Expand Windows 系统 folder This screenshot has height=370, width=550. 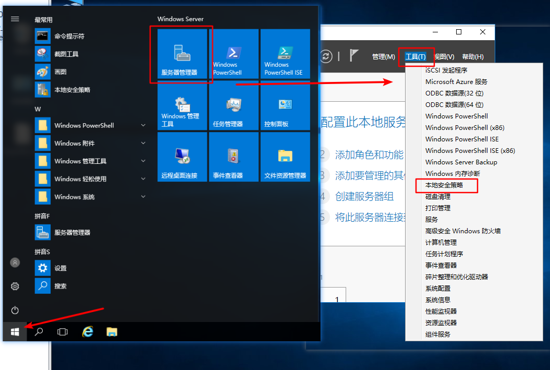91,197
